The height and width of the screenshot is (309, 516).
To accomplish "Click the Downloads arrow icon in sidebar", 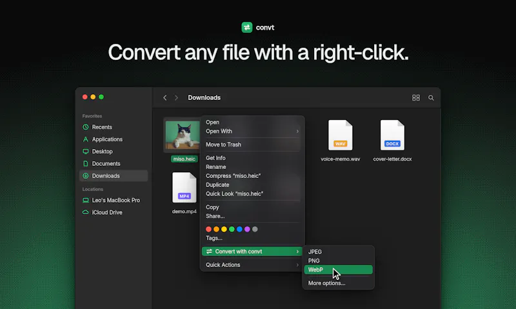I will (x=86, y=175).
